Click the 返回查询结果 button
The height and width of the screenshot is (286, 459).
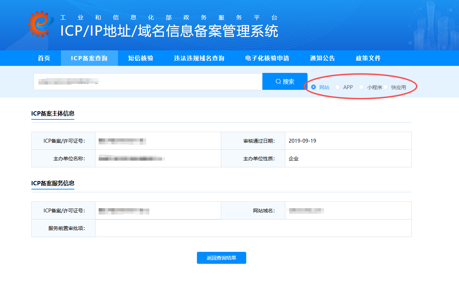[x=222, y=258]
